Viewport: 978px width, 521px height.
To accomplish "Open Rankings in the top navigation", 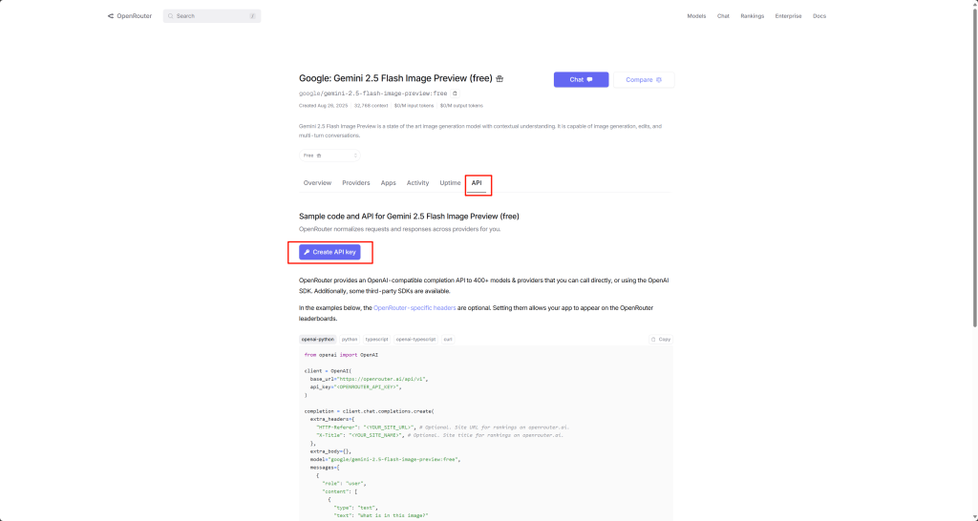I will (x=752, y=16).
